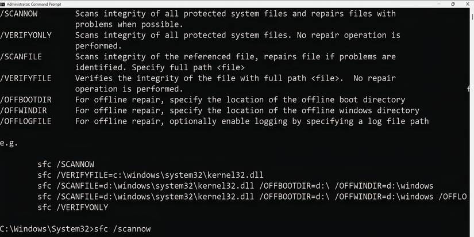Click the /VERIFYFILE option in the help list
This screenshot has width=474, height=237.
pyautogui.click(x=26, y=78)
